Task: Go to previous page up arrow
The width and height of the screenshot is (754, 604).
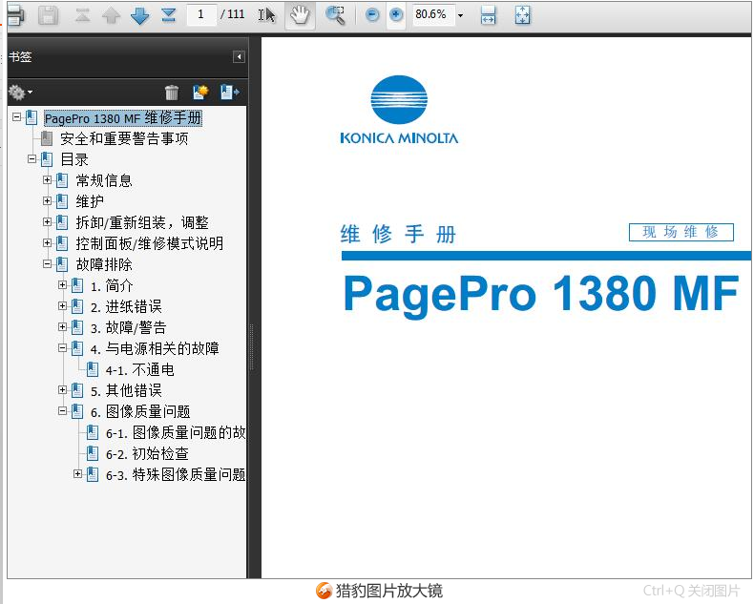Action: point(111,15)
